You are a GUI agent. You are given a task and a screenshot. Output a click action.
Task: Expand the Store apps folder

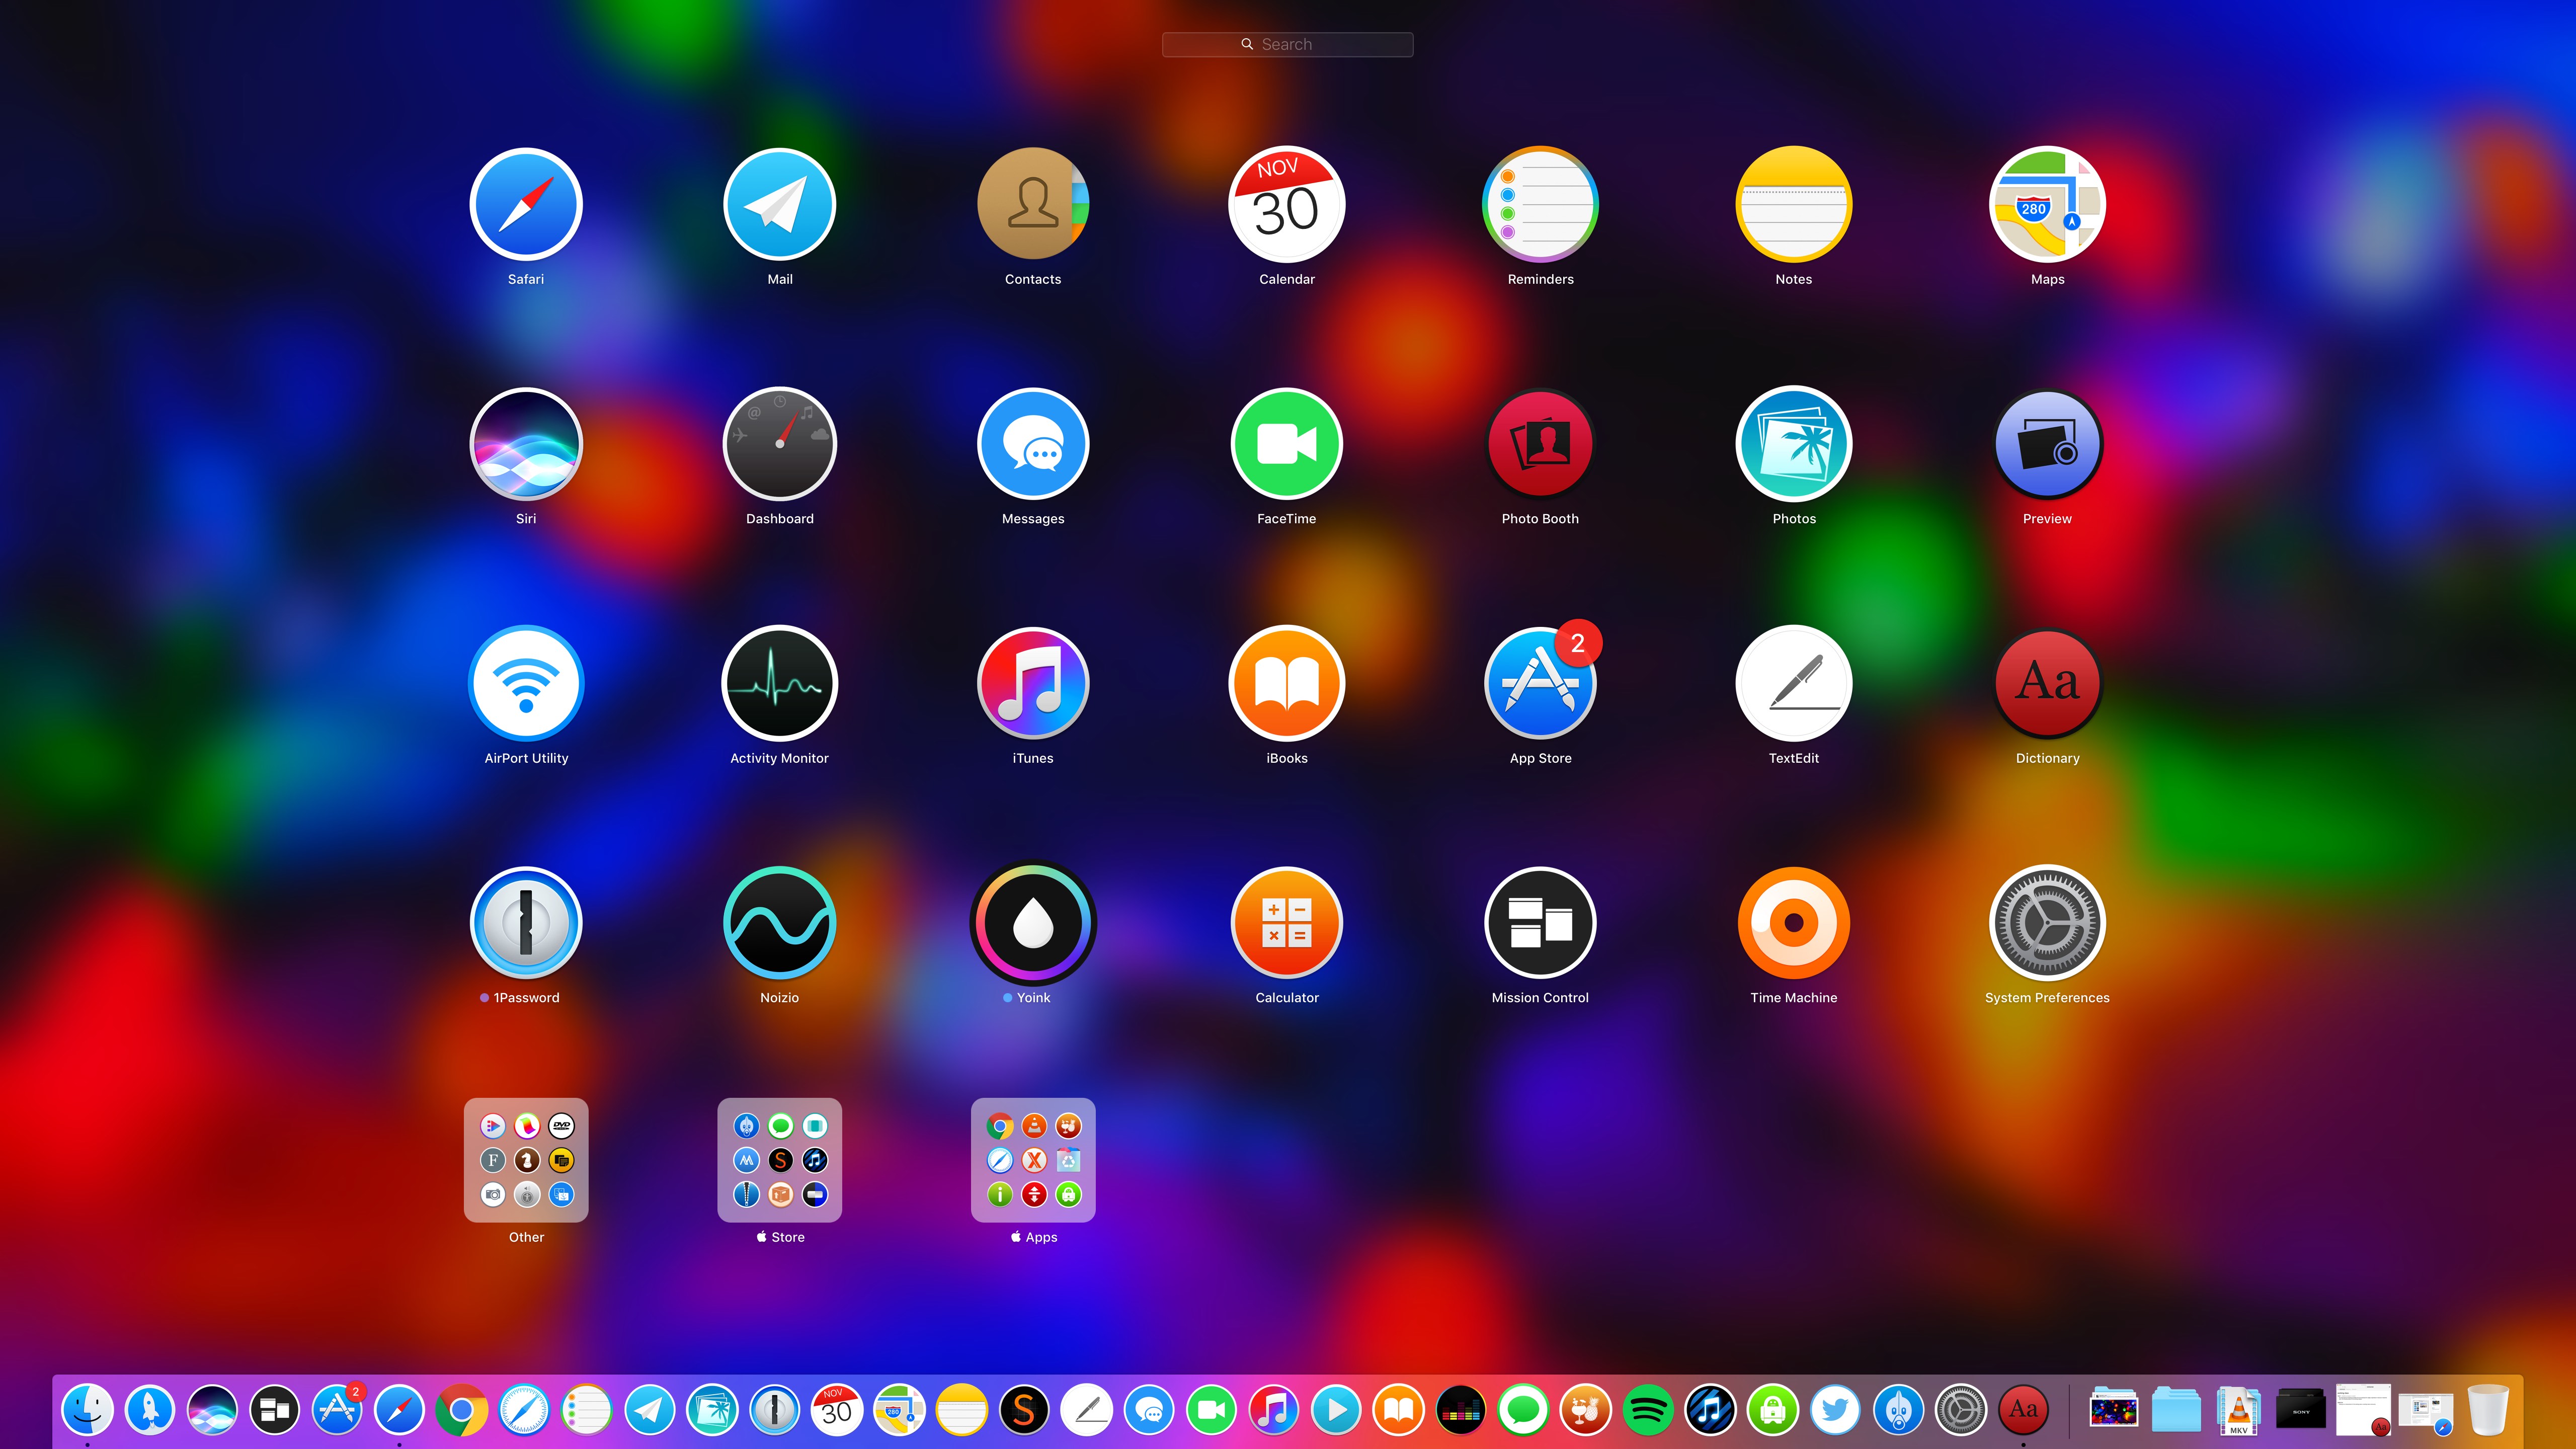click(779, 1160)
